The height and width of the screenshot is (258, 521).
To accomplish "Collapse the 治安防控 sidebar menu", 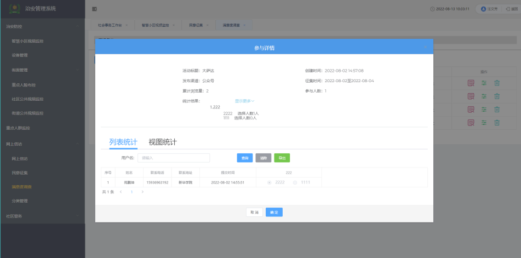I will 78,26.
